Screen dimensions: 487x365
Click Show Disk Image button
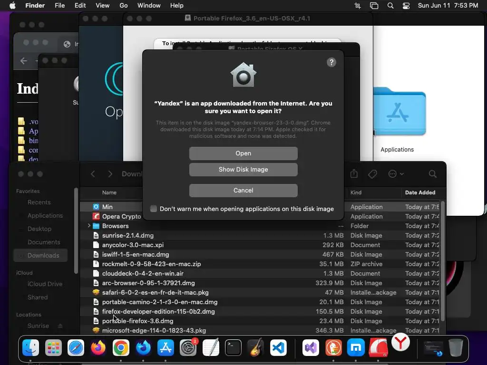tap(243, 170)
